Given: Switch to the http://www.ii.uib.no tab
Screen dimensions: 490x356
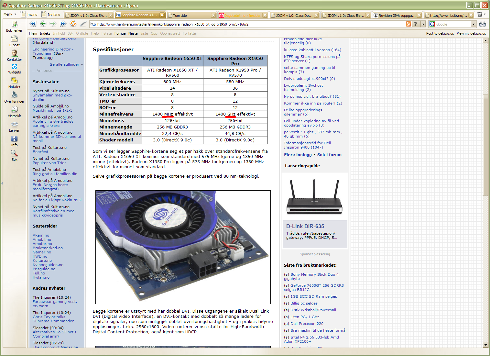Looking at the screenshot, I should (449, 15).
